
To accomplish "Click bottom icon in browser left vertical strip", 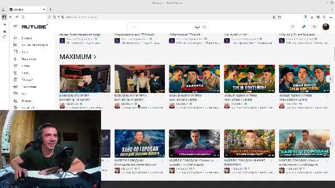I will (x=5, y=37).
